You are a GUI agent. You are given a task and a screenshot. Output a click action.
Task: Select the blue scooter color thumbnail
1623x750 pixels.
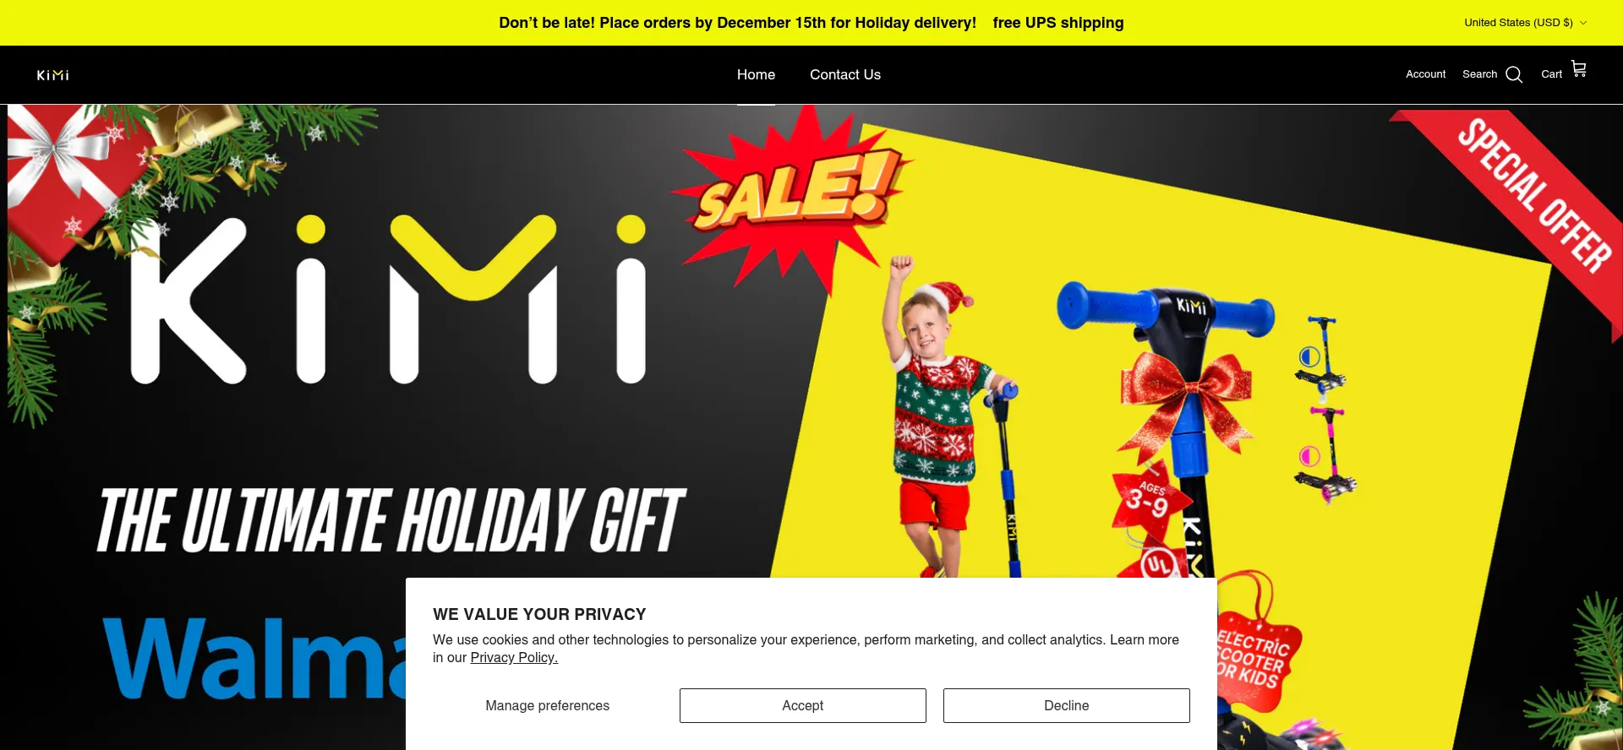click(x=1323, y=355)
